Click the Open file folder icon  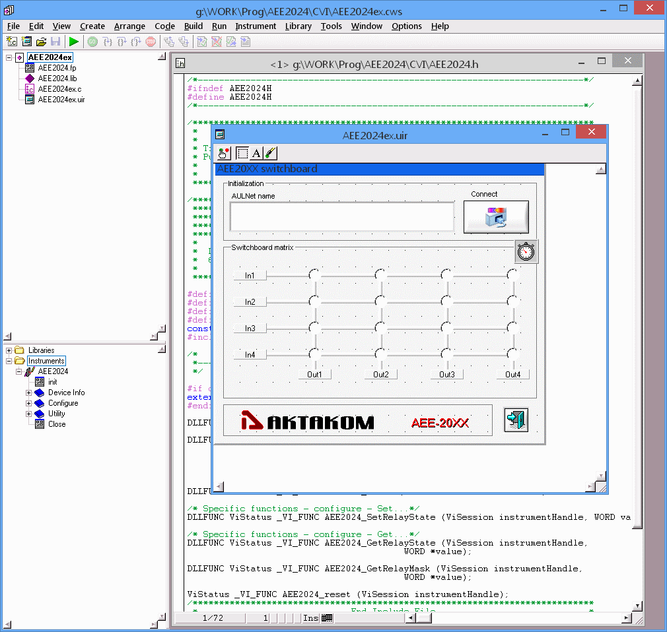[x=41, y=42]
